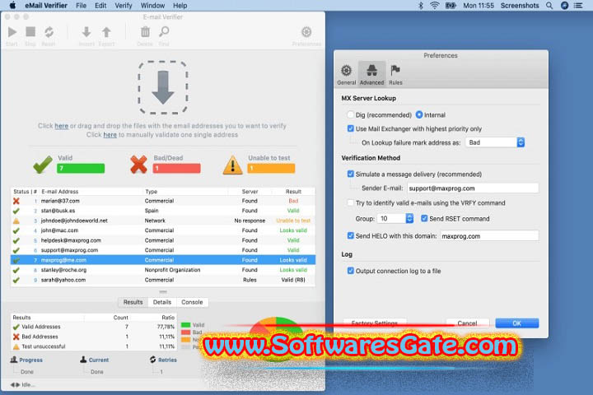
Task: Select the row stanley@roche.org
Action: click(x=163, y=270)
